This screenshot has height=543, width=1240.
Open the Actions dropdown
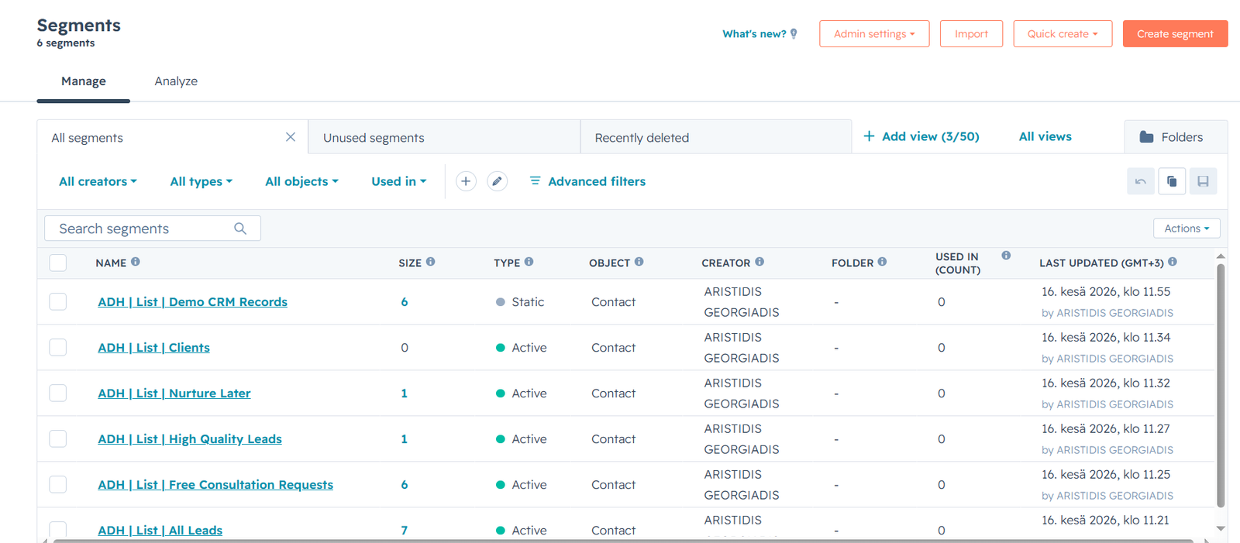click(1187, 229)
